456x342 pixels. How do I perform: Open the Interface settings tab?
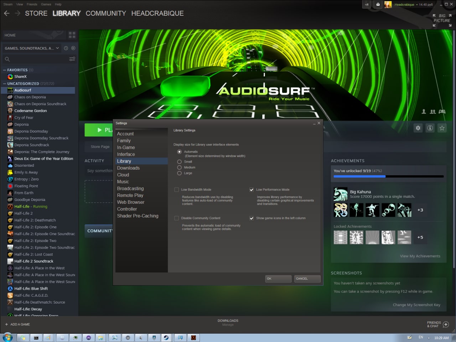click(126, 154)
